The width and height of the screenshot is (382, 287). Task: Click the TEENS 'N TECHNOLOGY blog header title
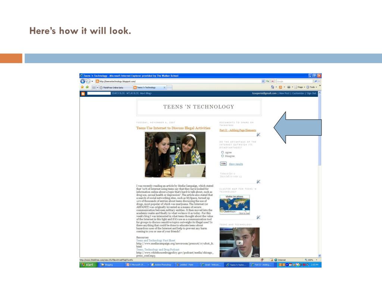click(x=198, y=107)
